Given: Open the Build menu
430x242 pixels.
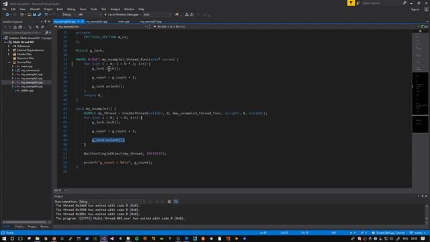Looking at the screenshot, I should (60, 9).
